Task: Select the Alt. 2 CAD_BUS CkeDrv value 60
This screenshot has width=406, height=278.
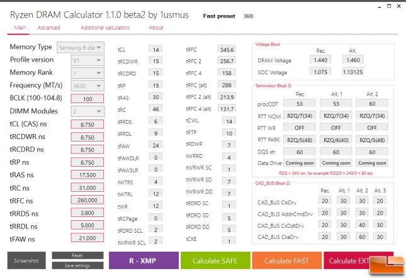Action: [x=362, y=236]
